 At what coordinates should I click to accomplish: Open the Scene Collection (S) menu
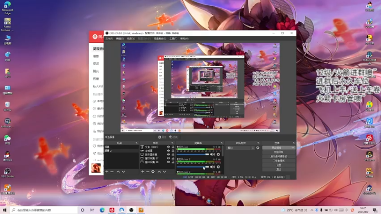(x=160, y=39)
